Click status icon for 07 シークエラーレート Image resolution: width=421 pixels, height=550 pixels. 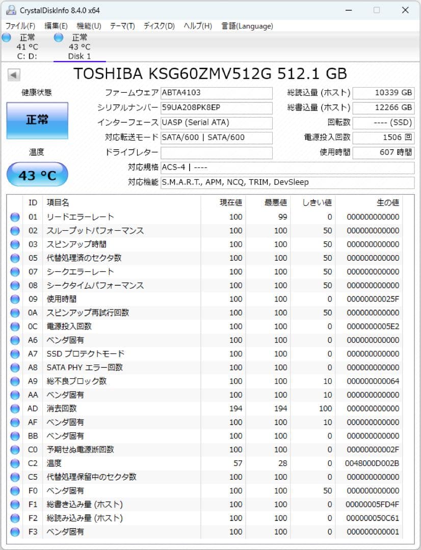point(15,272)
